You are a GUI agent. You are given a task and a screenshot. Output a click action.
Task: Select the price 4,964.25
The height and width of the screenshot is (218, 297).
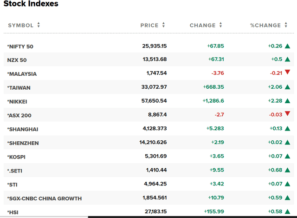tap(155, 184)
